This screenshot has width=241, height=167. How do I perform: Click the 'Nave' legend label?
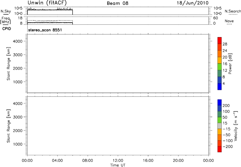[229, 21]
